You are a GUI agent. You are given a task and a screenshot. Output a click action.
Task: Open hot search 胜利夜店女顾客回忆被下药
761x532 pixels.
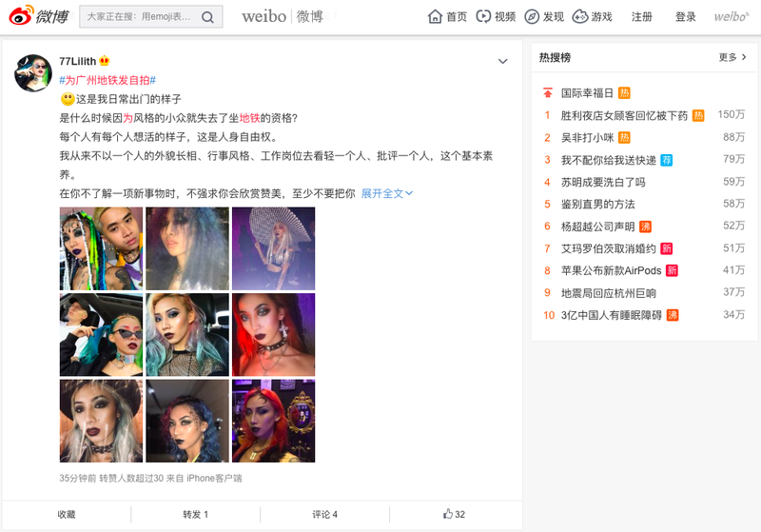(624, 115)
